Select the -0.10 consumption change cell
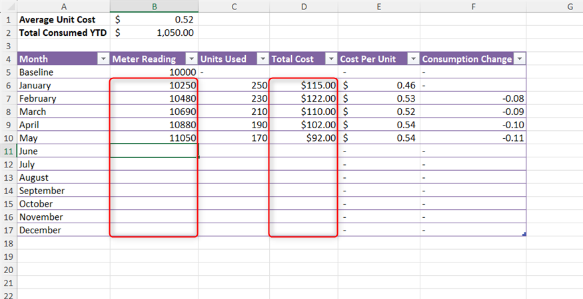Viewport: 583px width, 299px height. pyautogui.click(x=473, y=125)
